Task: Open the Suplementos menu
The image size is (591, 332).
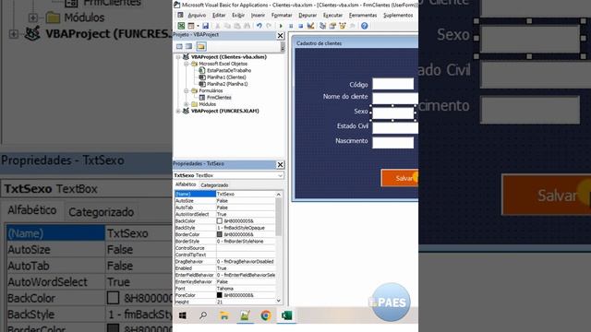Action: [398, 15]
